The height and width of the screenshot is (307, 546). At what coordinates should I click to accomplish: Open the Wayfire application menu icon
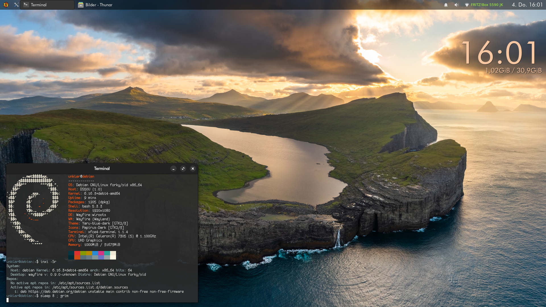pos(6,5)
